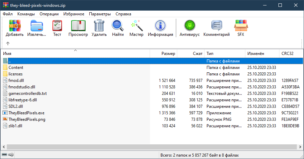This screenshot has height=159, width=304.
Task: Click type 'Текстовый докум...'
Action: point(224,93)
